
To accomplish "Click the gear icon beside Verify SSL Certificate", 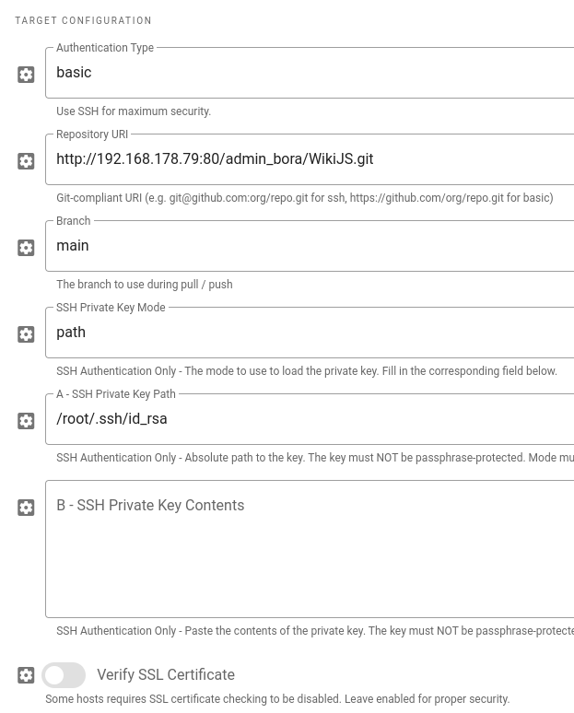I will click(26, 675).
